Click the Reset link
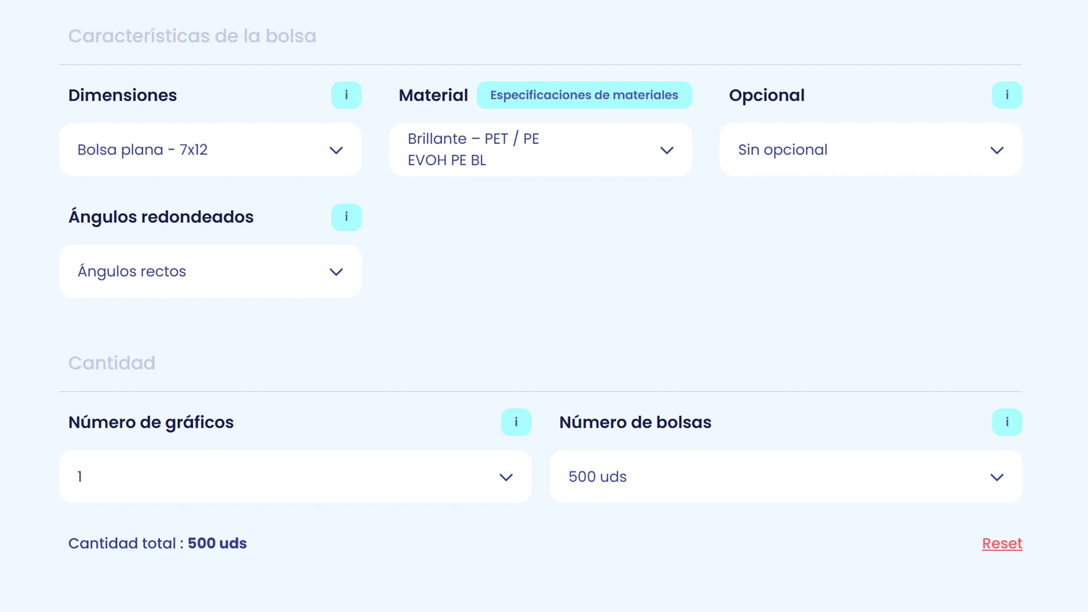This screenshot has width=1088, height=612. (x=1002, y=543)
